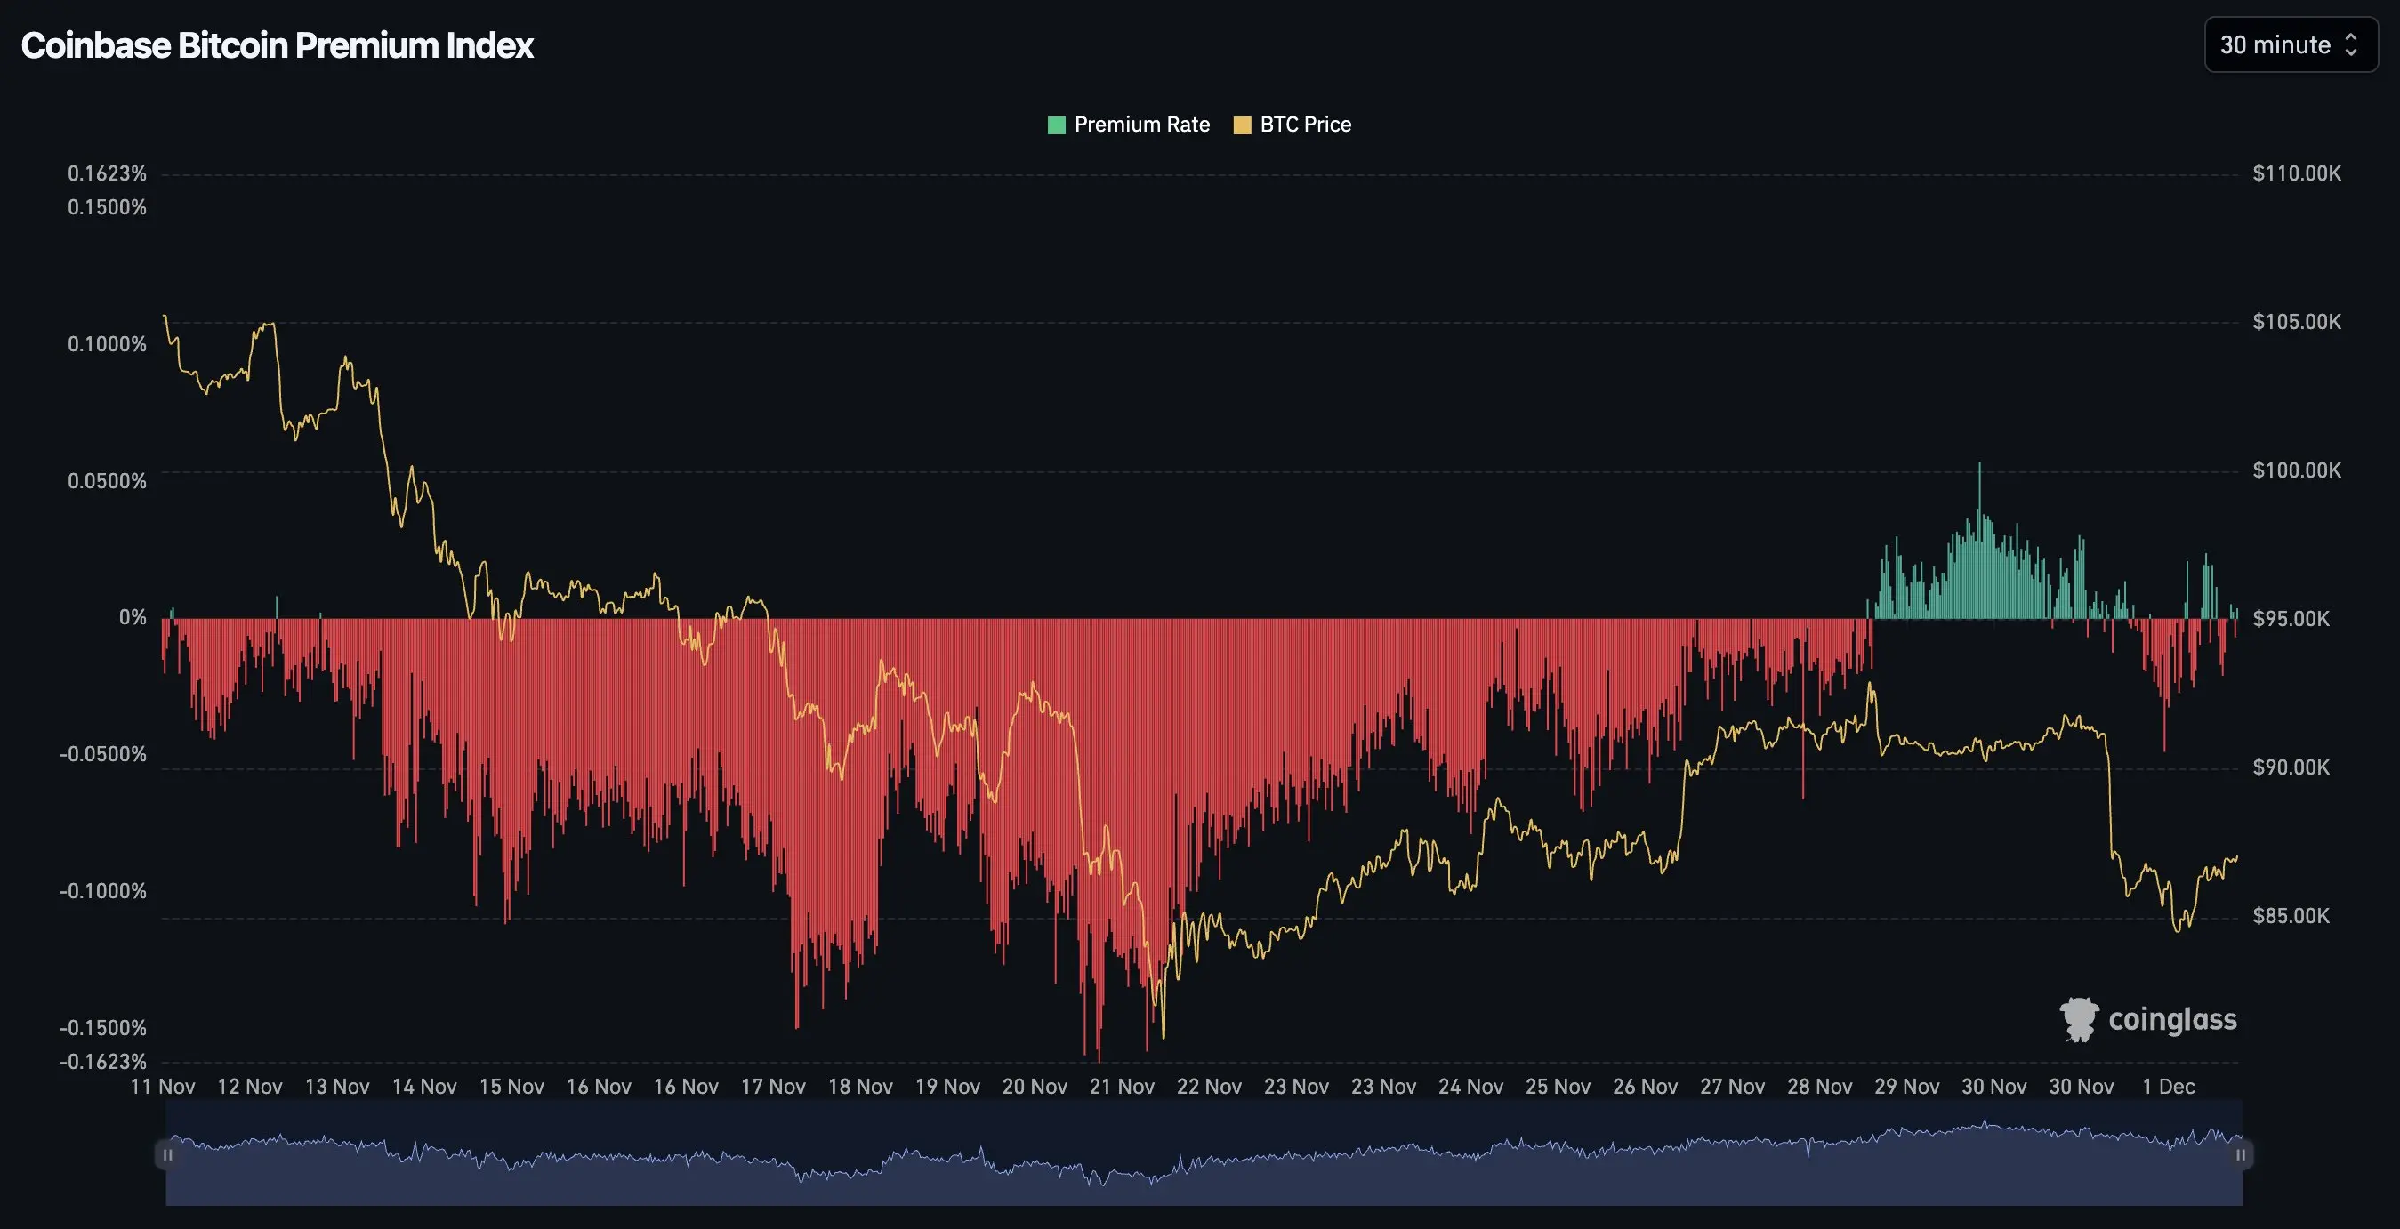Click the 21 Nov date label
Screen dimensions: 2400x1229
coord(1122,1087)
